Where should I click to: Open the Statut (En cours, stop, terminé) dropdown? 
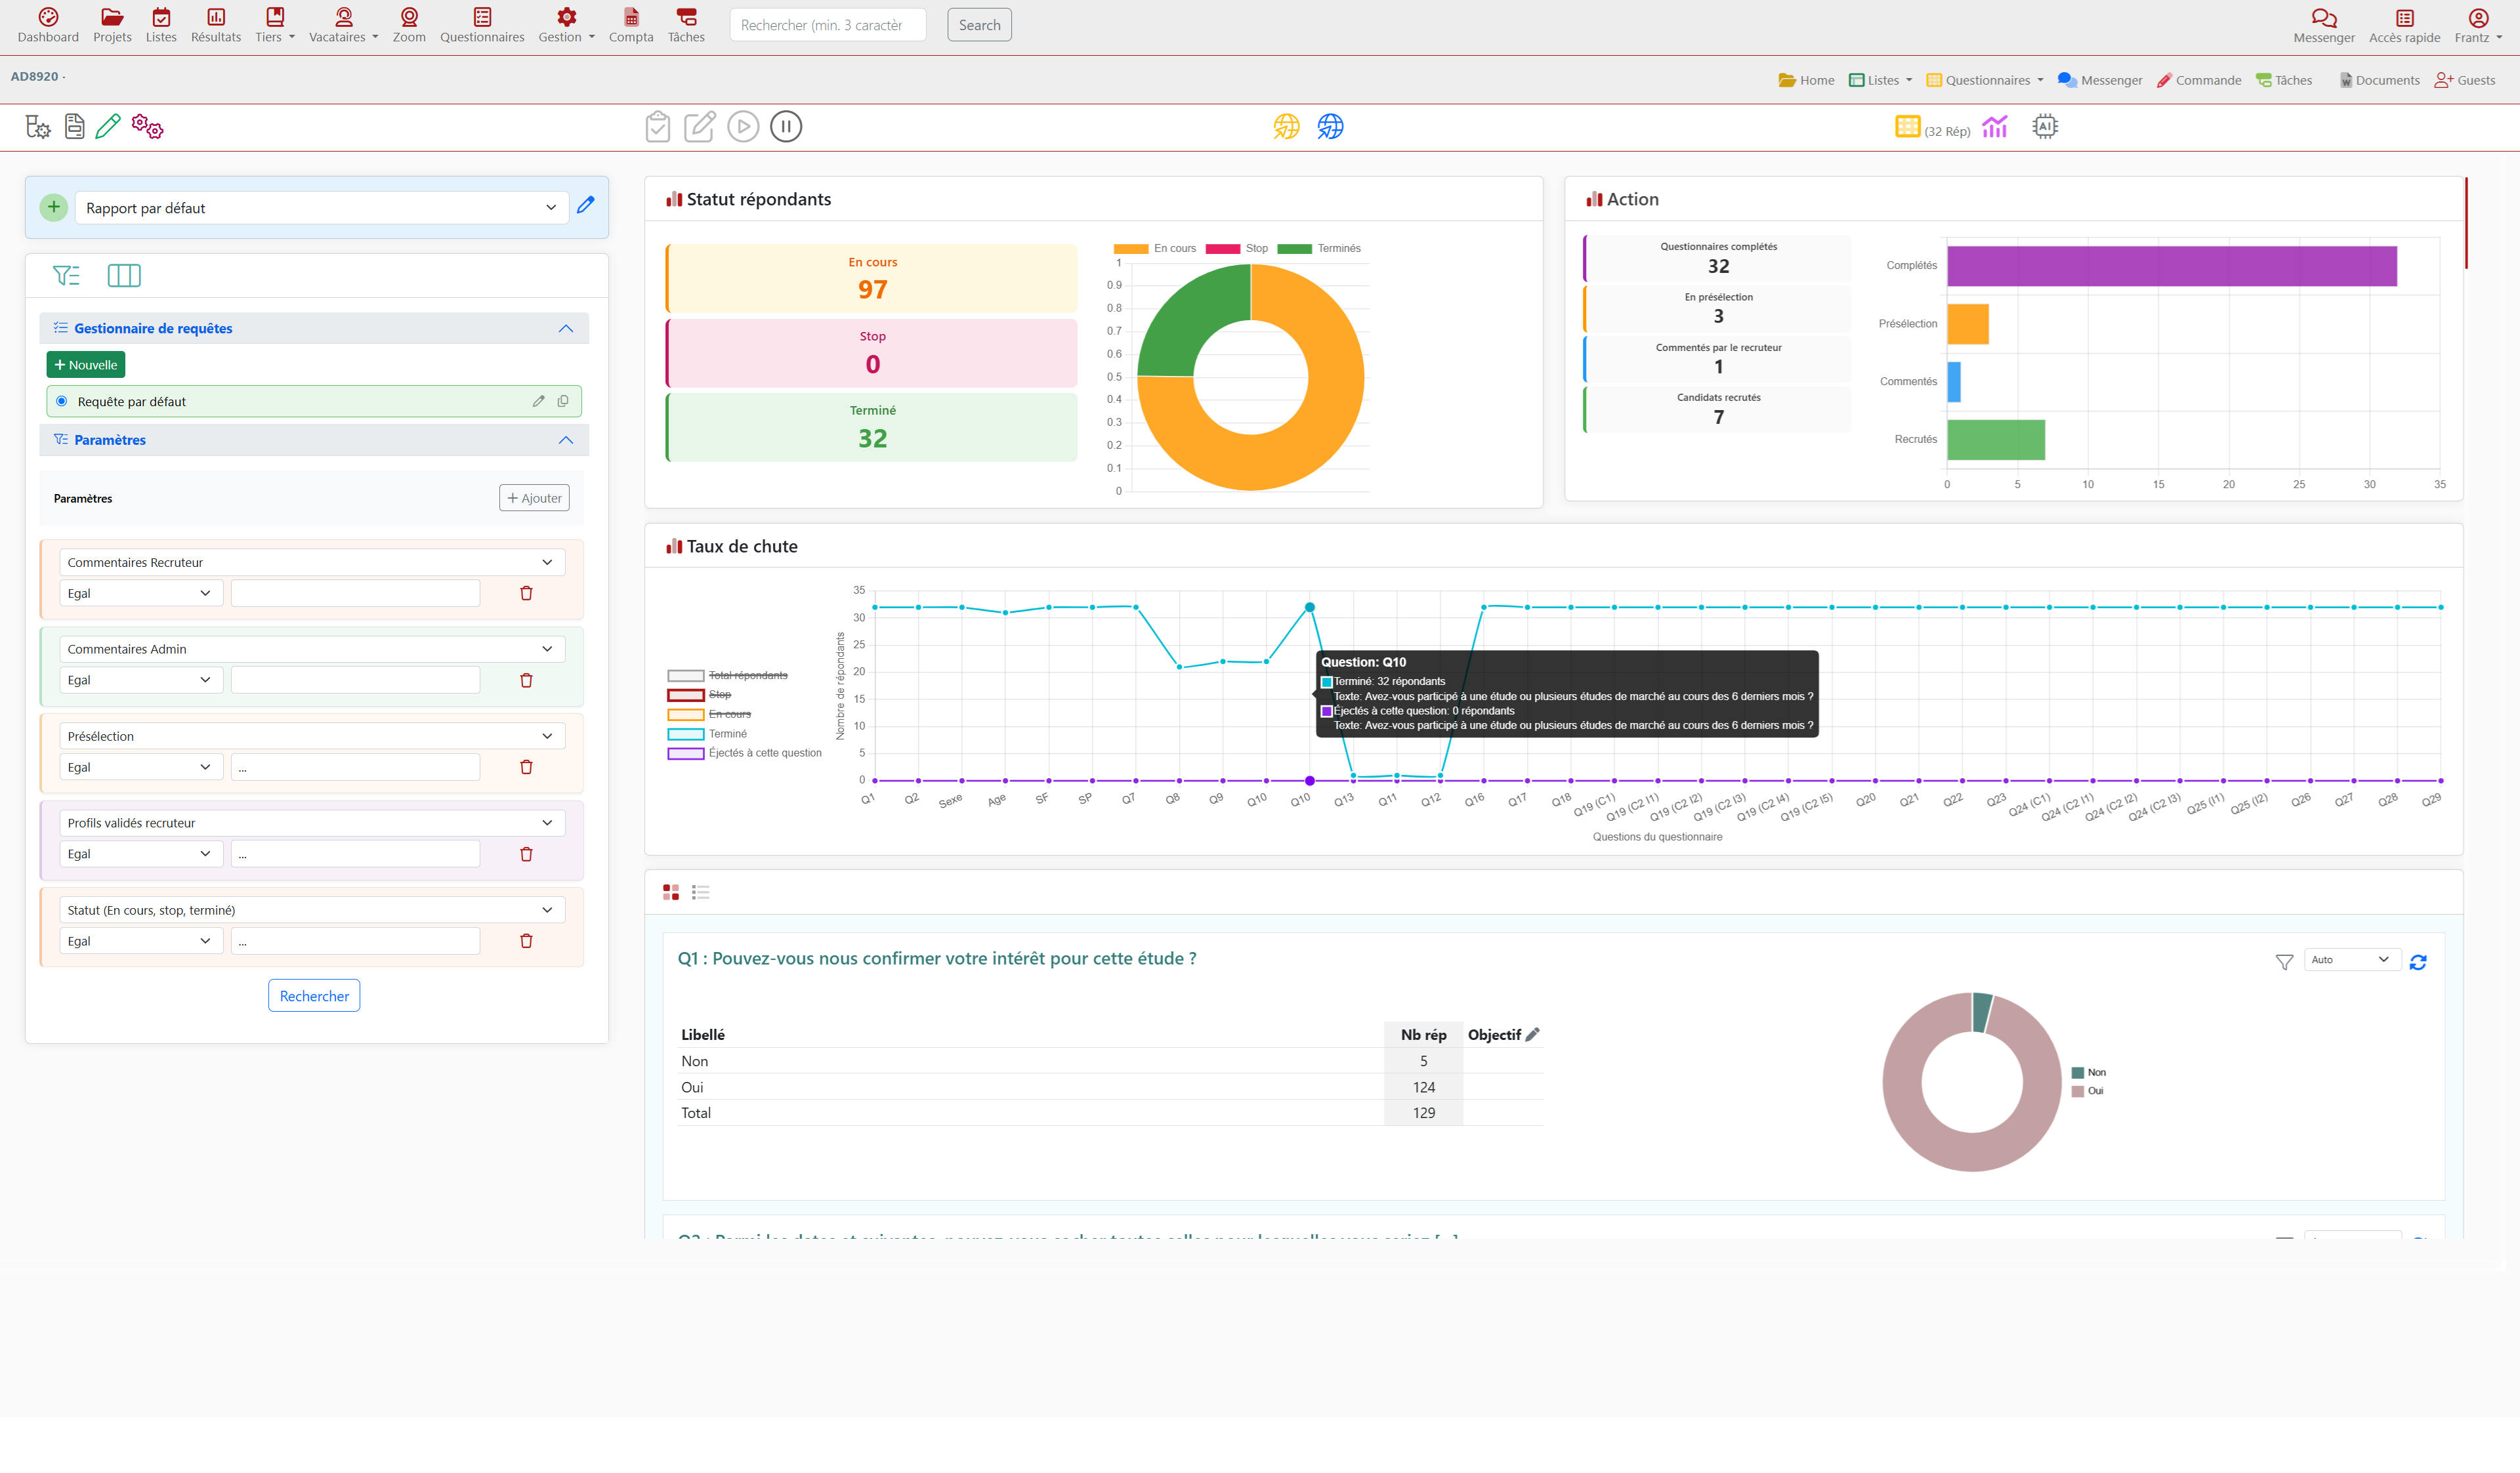coord(312,910)
